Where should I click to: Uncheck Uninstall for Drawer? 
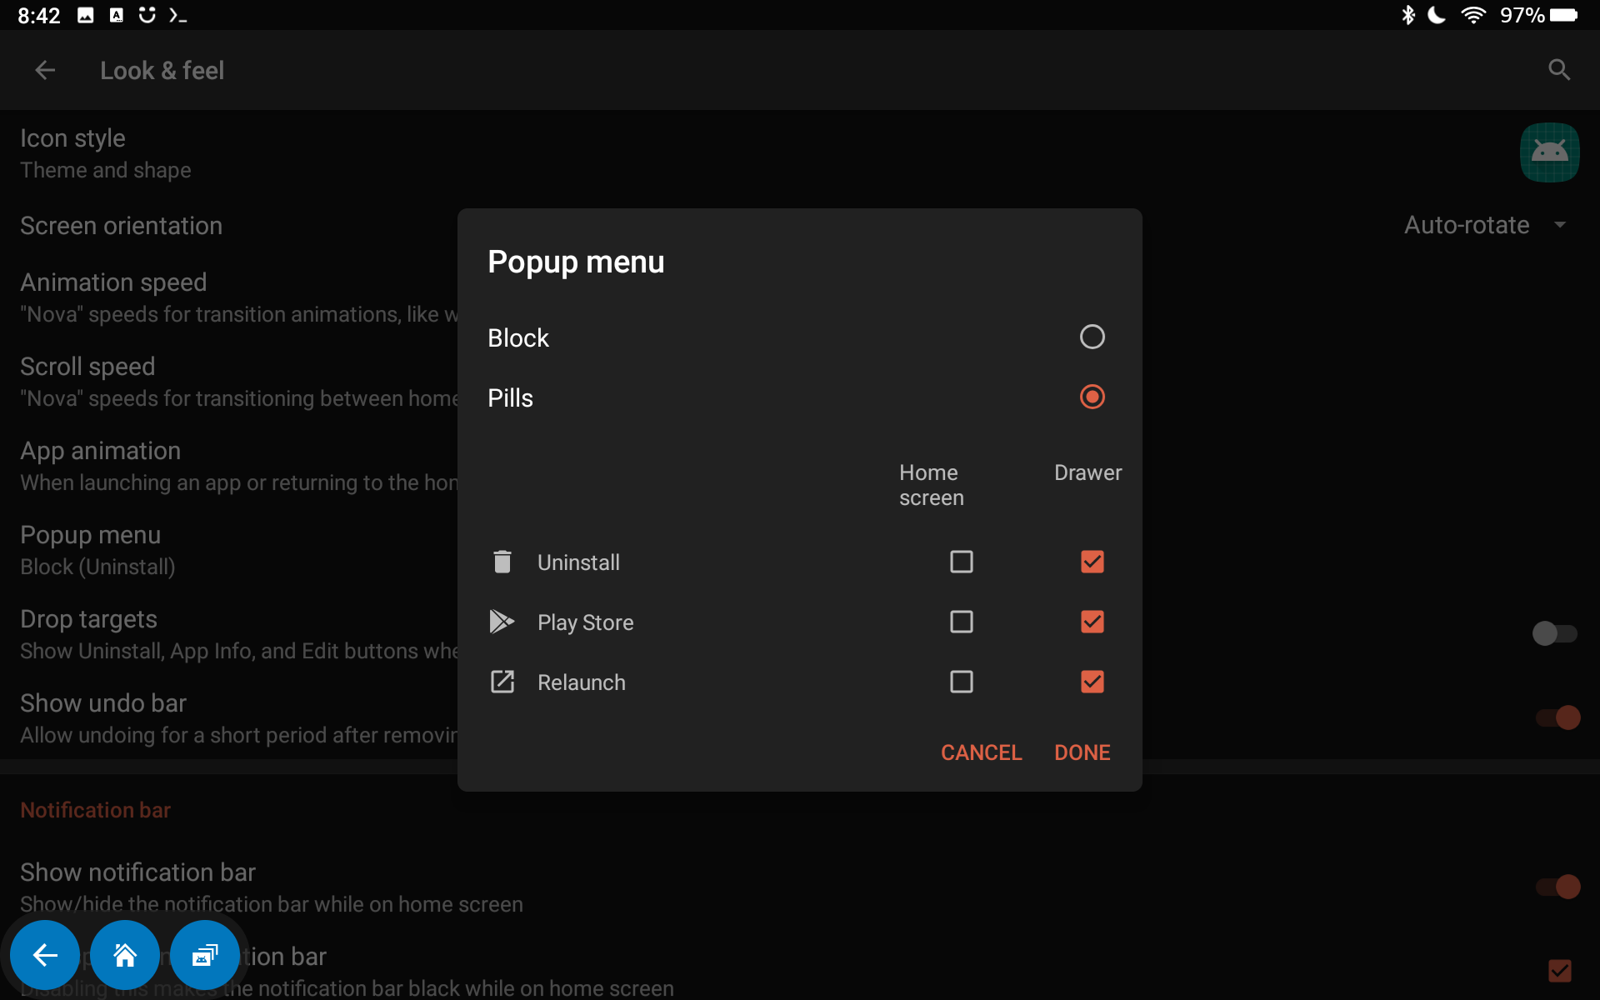(x=1092, y=562)
